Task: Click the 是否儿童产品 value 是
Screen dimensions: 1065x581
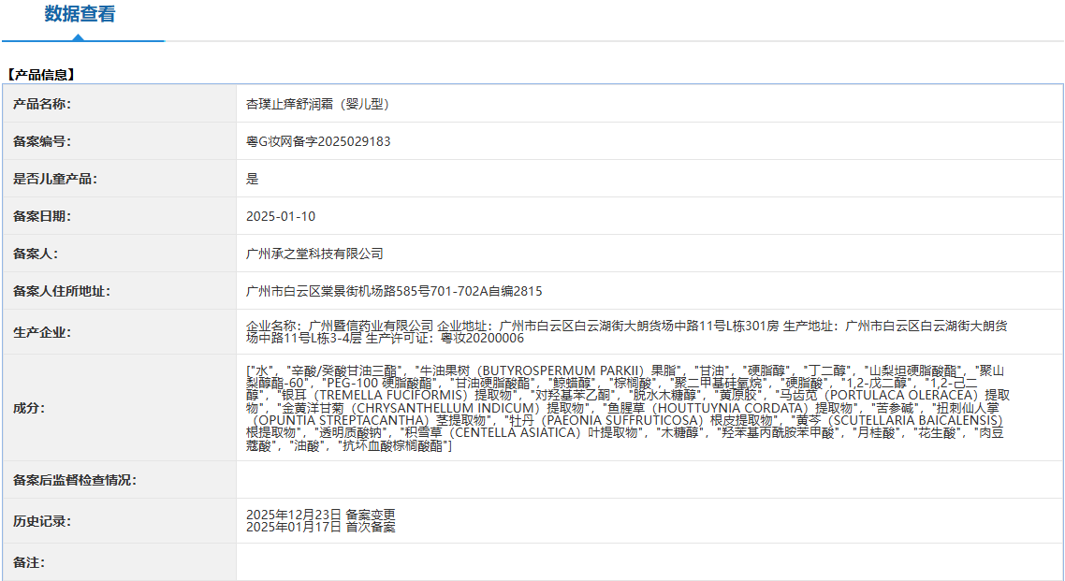Action: point(252,180)
